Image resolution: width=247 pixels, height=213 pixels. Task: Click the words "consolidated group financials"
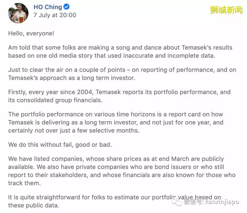(59, 100)
